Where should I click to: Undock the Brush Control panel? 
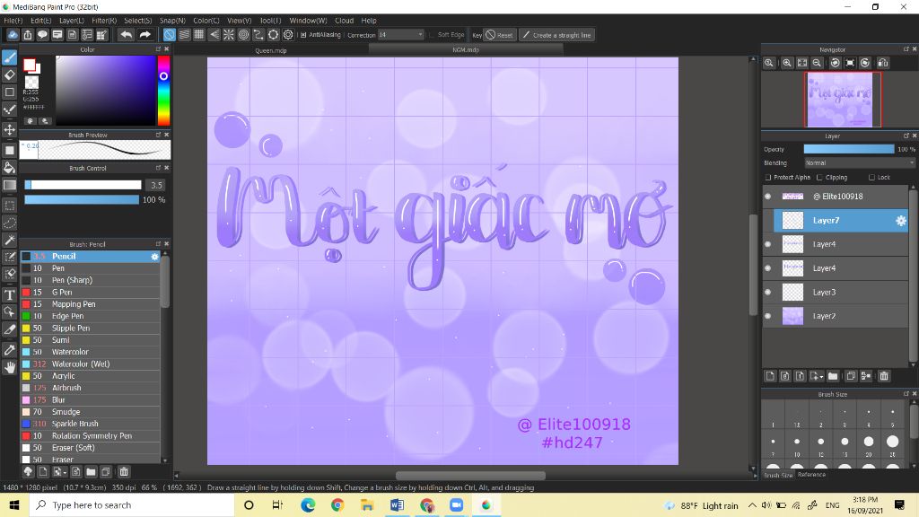coord(158,168)
